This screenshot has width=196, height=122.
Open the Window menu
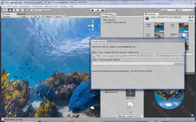pyautogui.click(x=64, y=6)
